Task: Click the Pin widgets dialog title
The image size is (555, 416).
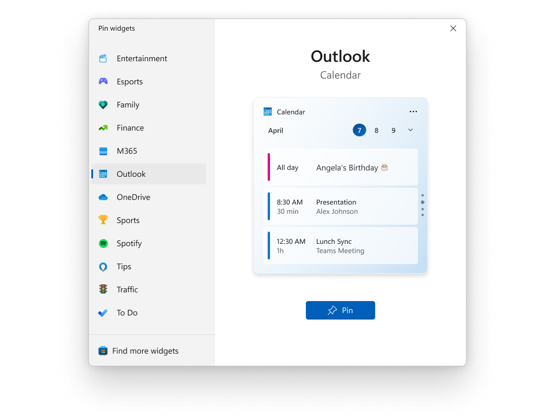Action: [x=116, y=28]
